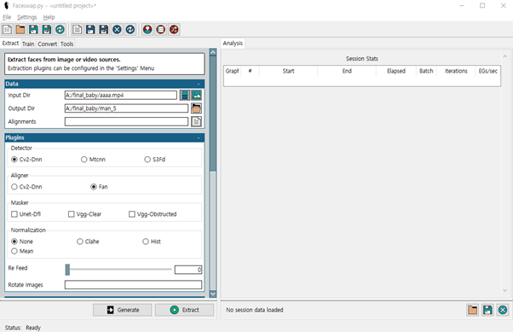Screen dimensions: 513x332
Task: Enable Unet-Dfl masker
Action: pyautogui.click(x=26, y=214)
